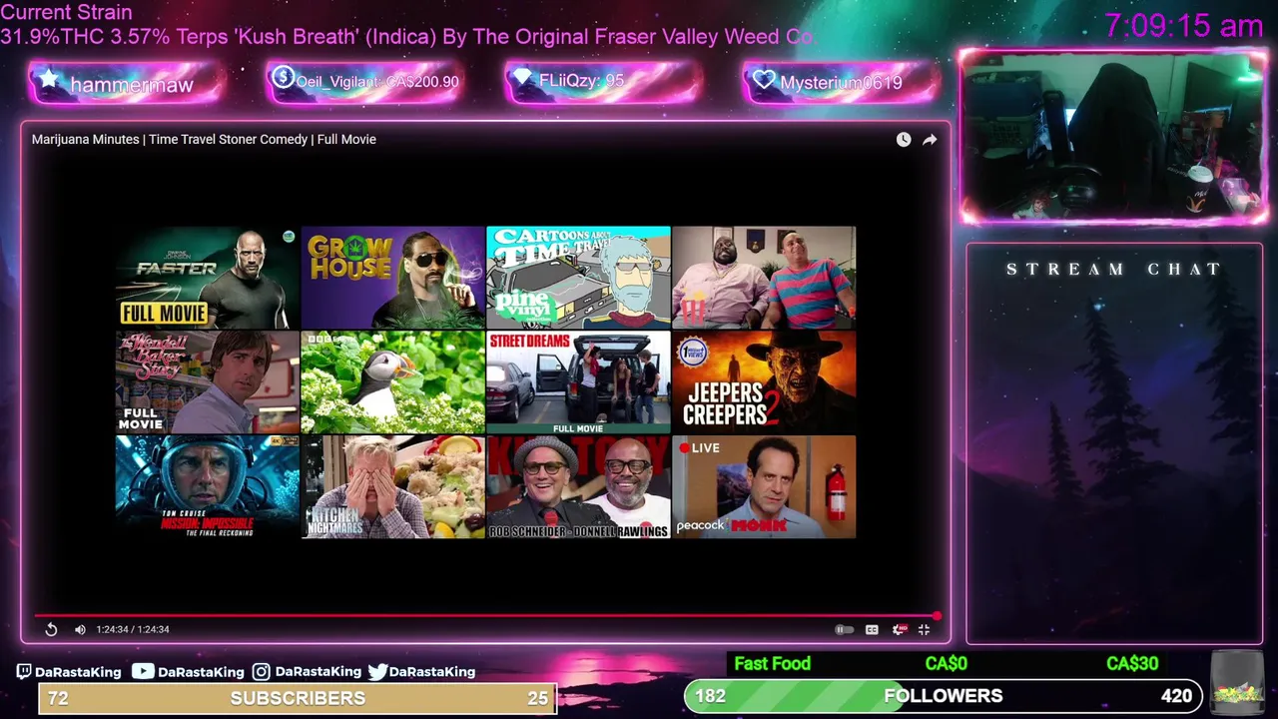The width and height of the screenshot is (1278, 719).
Task: Click the Twitter DaRastaKing handle
Action: click(x=421, y=672)
